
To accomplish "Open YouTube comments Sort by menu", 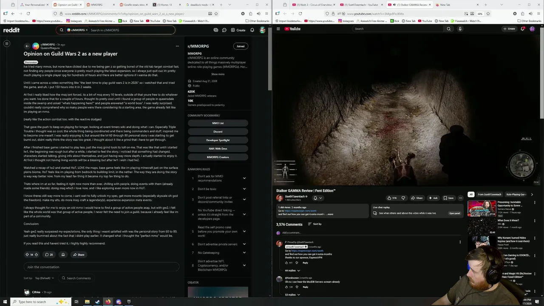I will tap(315, 224).
